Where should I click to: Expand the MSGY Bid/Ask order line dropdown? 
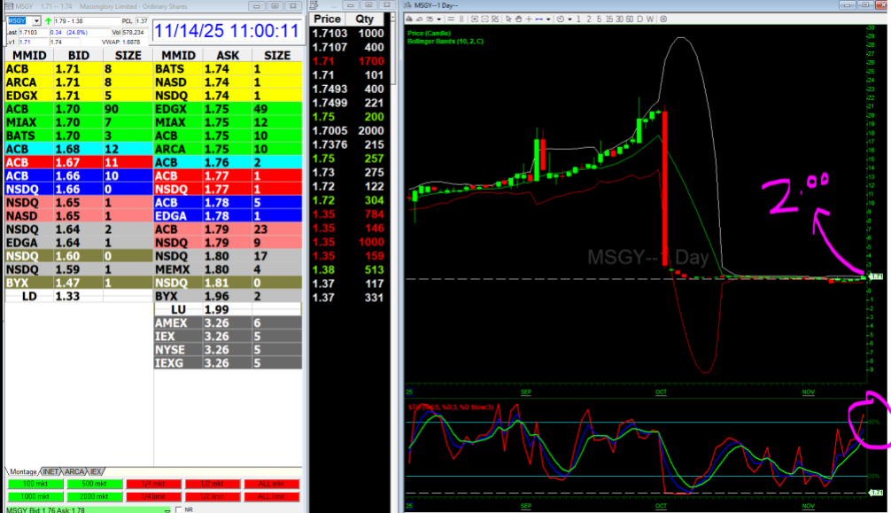(x=166, y=509)
